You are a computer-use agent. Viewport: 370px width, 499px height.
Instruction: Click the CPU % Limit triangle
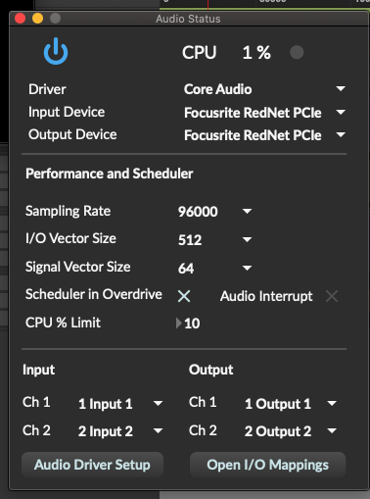point(178,323)
